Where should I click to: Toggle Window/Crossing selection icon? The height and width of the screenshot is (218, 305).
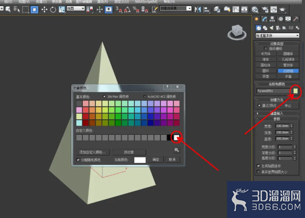pyautogui.click(x=34, y=9)
